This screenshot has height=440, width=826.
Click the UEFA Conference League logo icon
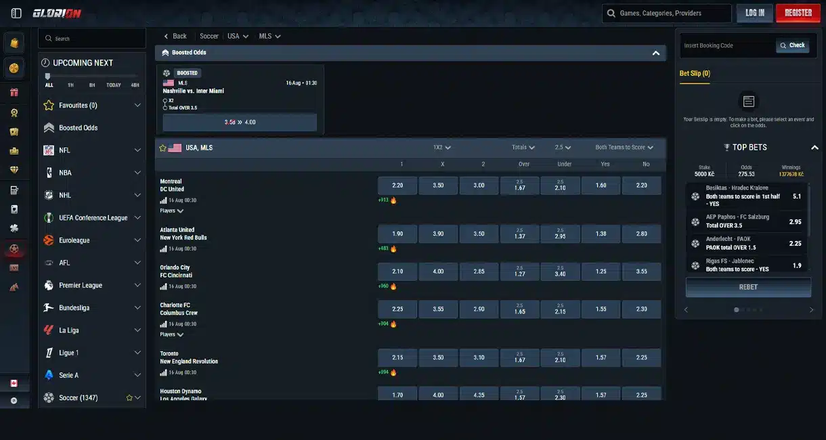49,218
